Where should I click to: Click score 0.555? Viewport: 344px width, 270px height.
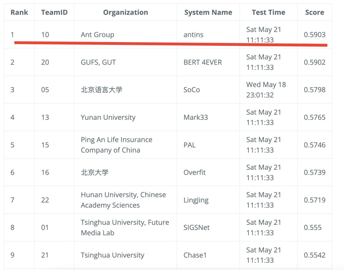312,227
